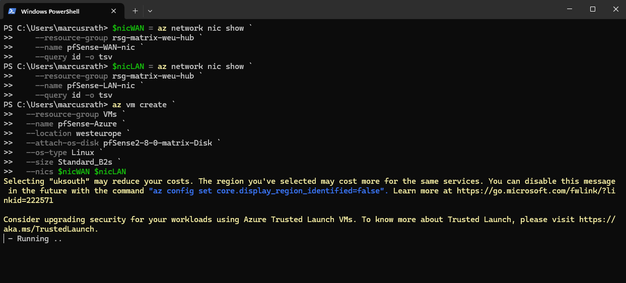Image resolution: width=626 pixels, height=283 pixels.
Task: Click the Standard_B2s size value
Action: click(87, 162)
